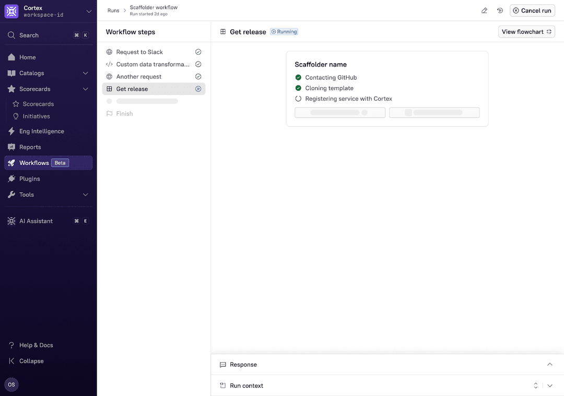
Task: Click the AI Assistant sidebar icon
Action: [x=11, y=221]
